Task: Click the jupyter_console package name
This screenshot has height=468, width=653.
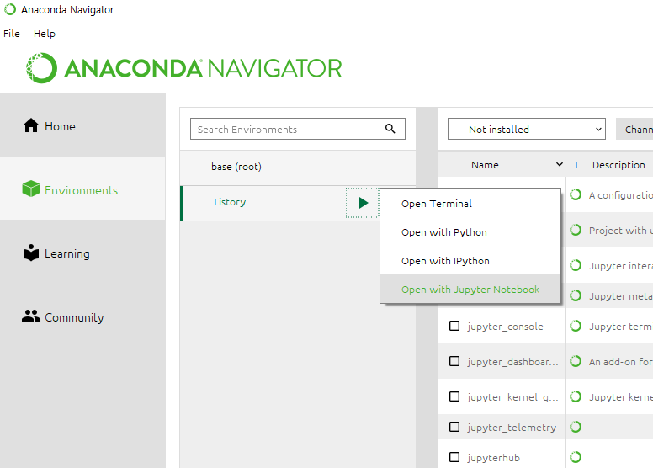Action: (505, 327)
